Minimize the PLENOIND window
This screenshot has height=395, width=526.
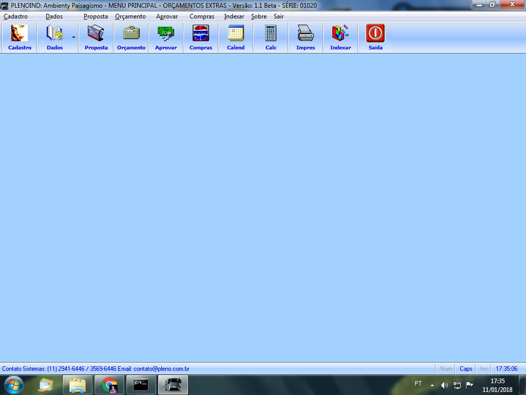point(479,5)
